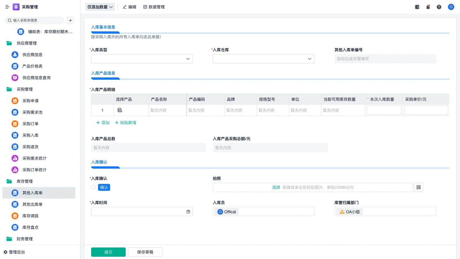Image resolution: width=460 pixels, height=259 pixels.
Task: Click the pencil 编辑 icon
Action: (x=125, y=7)
